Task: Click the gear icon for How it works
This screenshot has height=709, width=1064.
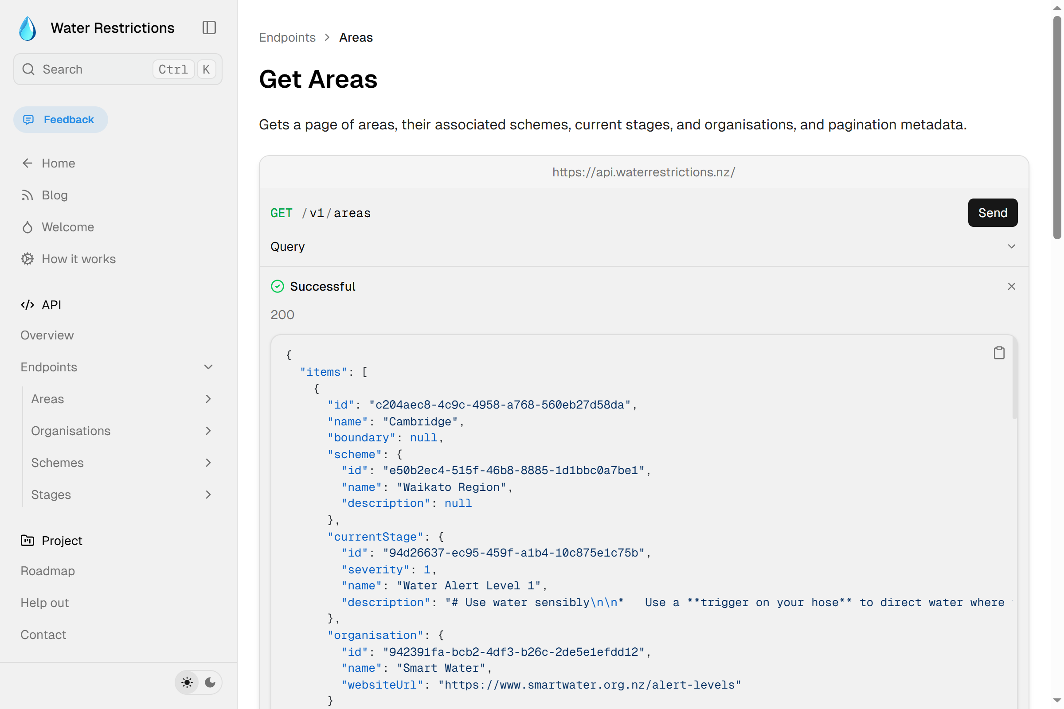Action: [x=27, y=259]
